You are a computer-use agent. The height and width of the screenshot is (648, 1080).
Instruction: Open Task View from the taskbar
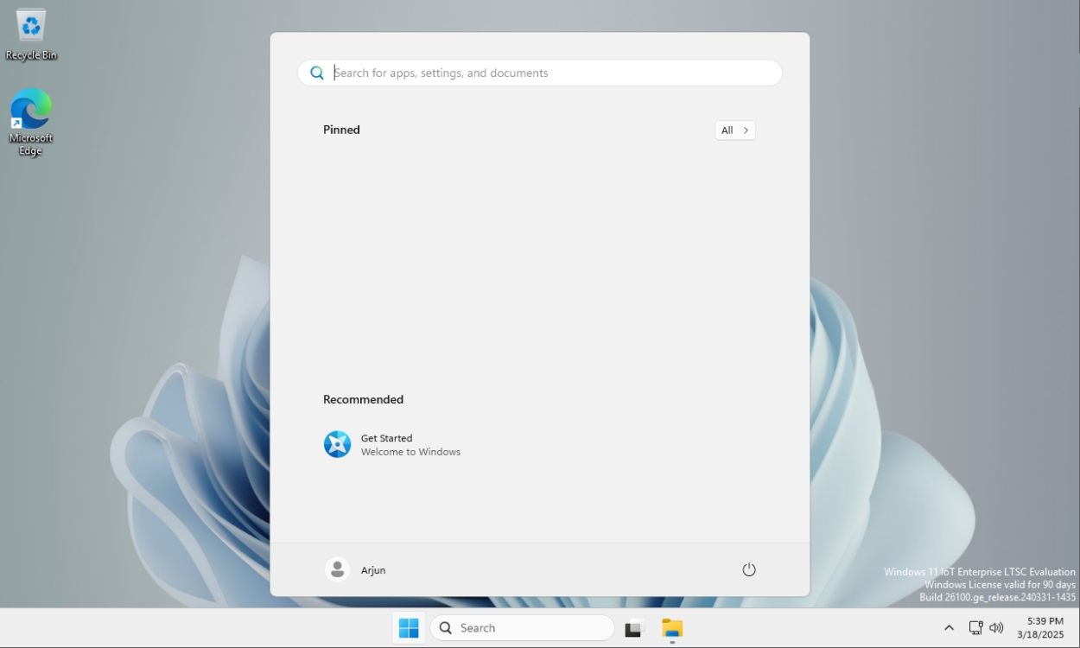634,627
